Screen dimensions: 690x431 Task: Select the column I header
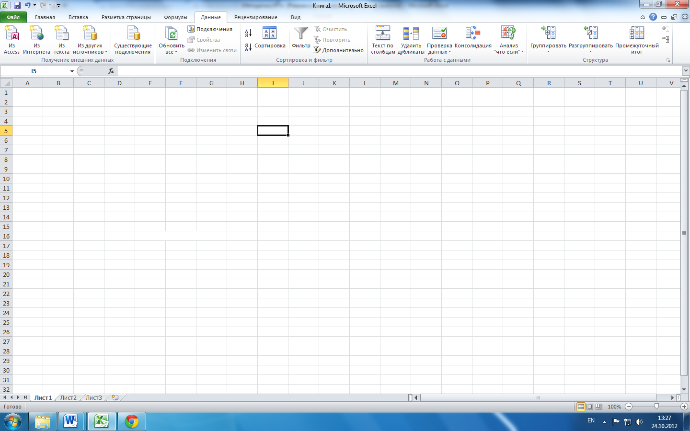[273, 83]
